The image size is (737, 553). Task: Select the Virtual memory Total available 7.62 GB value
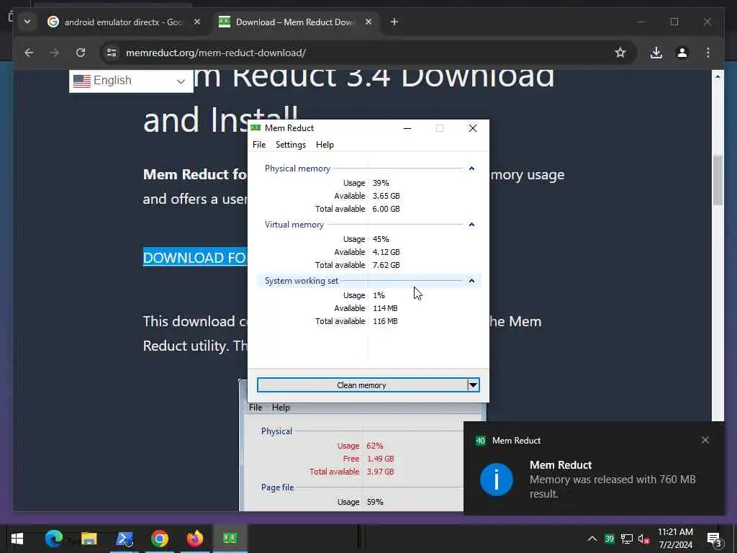(386, 265)
